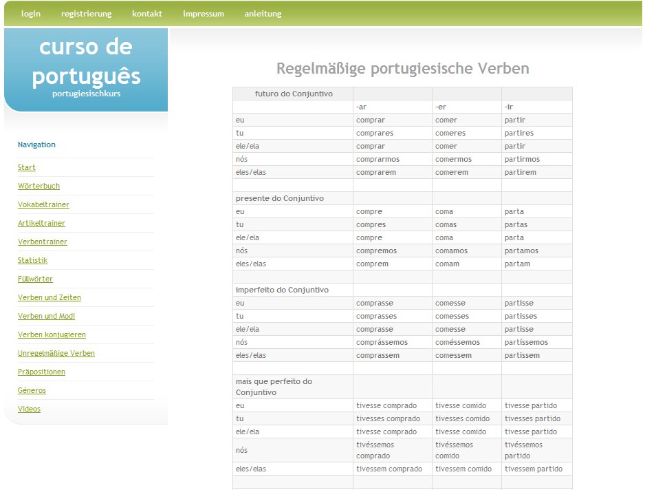The image size is (645, 490).
Task: Open the kontakt menu item
Action: (147, 14)
